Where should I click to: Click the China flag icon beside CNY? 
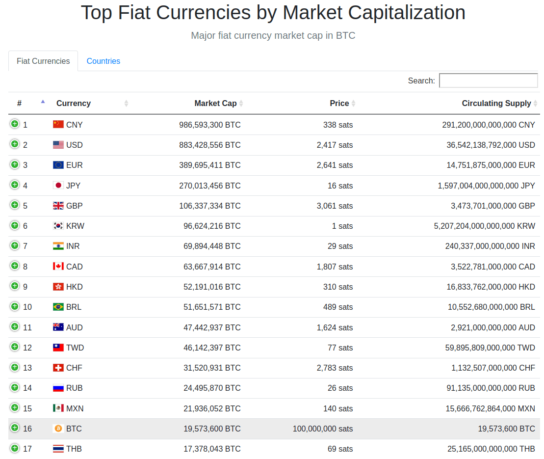coord(58,124)
